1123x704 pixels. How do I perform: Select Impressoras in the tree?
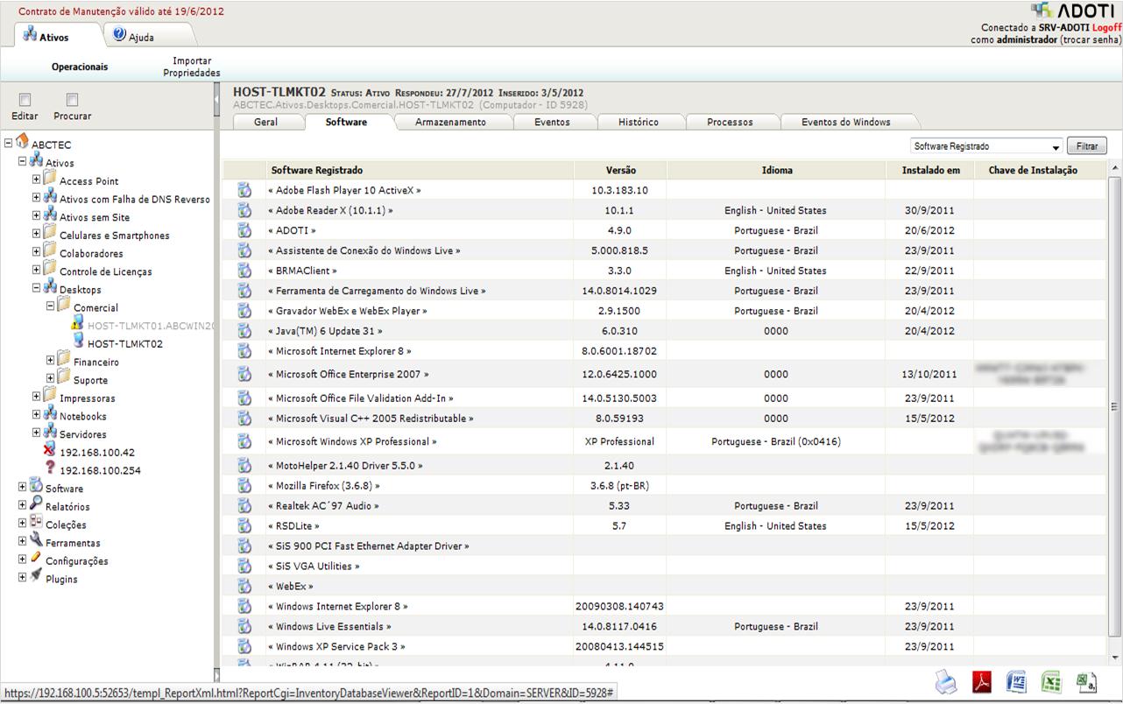point(88,398)
